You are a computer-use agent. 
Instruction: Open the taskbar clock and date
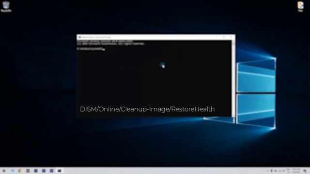(296, 171)
